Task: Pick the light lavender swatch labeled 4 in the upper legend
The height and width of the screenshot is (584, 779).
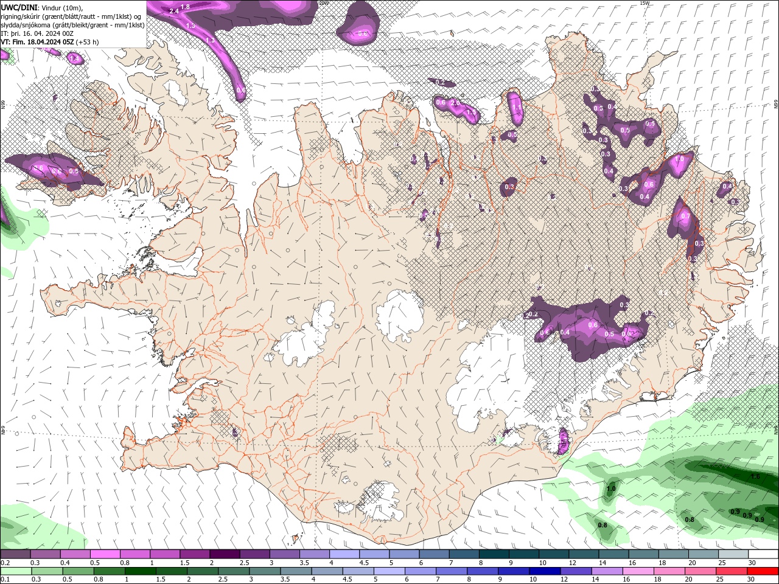Action: [344, 554]
